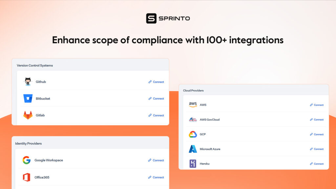The height and width of the screenshot is (189, 336).
Task: Click the Bitbucket logo icon
Action: [x=28, y=98]
